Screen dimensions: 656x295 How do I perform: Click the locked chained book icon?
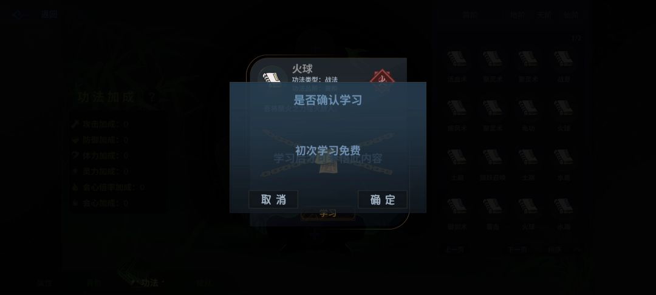pyautogui.click(x=327, y=165)
